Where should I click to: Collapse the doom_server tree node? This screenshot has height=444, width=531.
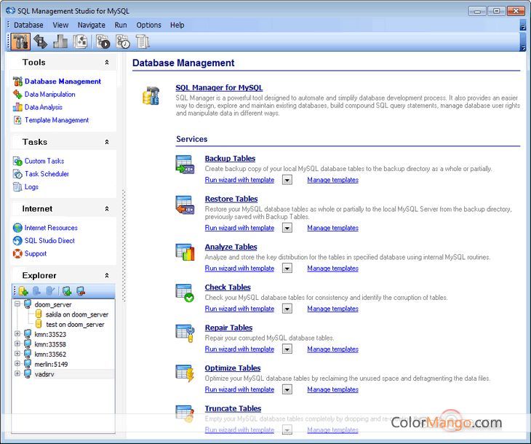tap(17, 304)
